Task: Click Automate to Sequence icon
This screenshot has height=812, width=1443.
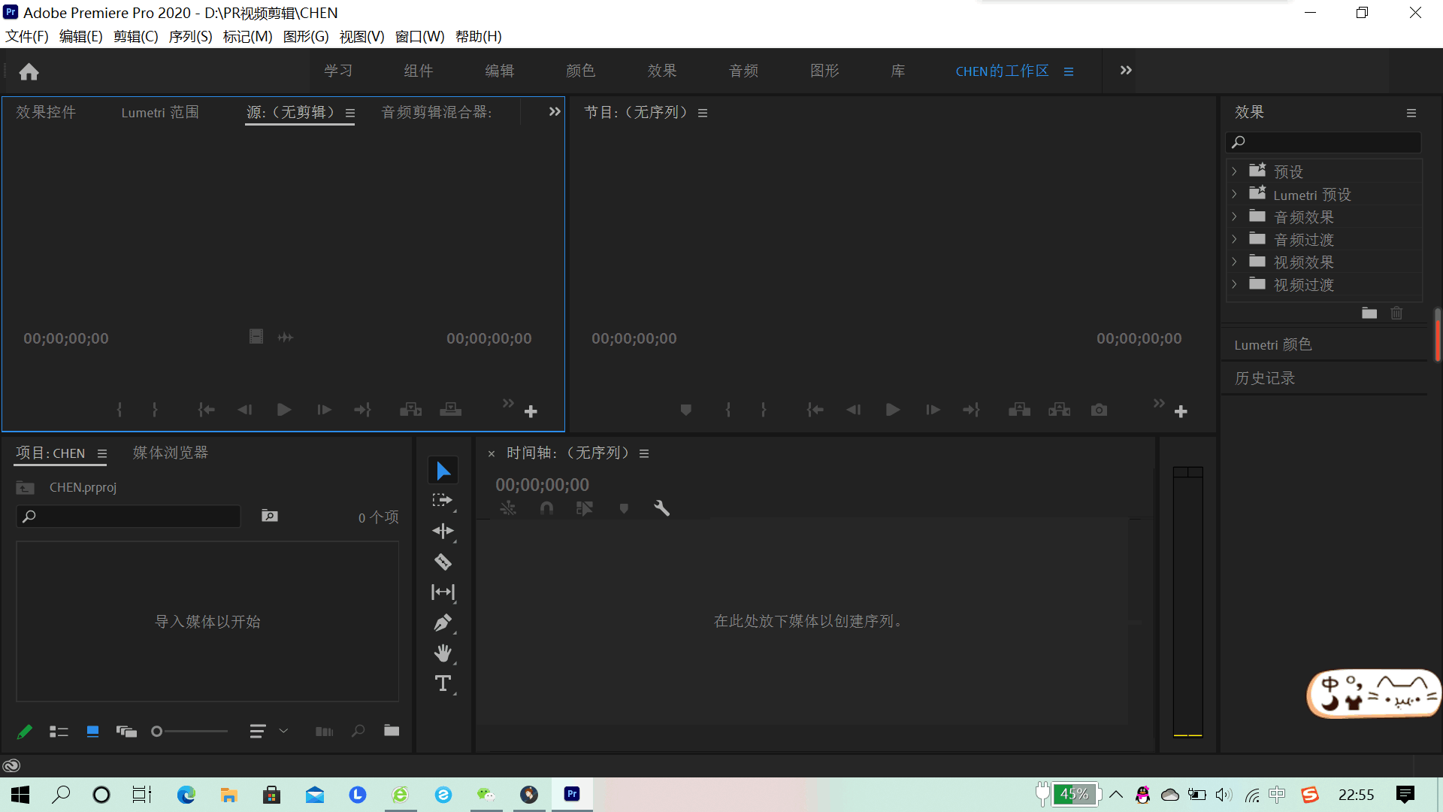Action: click(324, 732)
